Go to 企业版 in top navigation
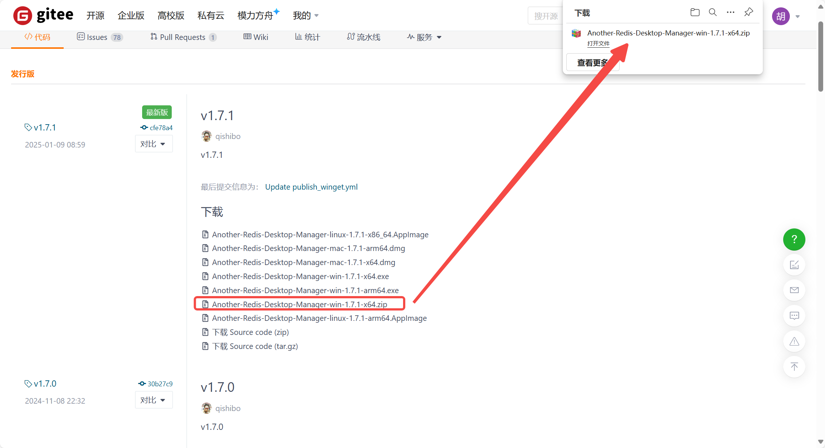Viewport: 825px width, 448px height. (131, 16)
